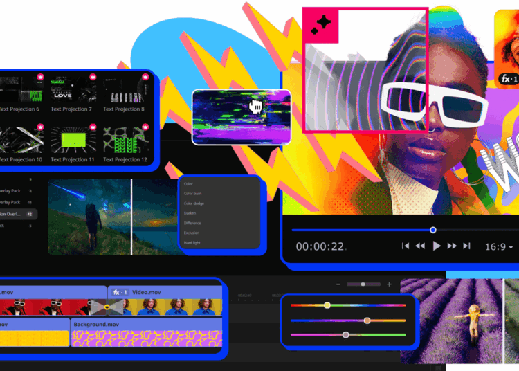Click the playback progress slider handle

tap(433, 230)
